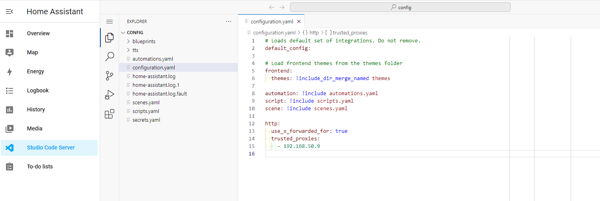Open the VS Code hamburger menu

[x=110, y=21]
